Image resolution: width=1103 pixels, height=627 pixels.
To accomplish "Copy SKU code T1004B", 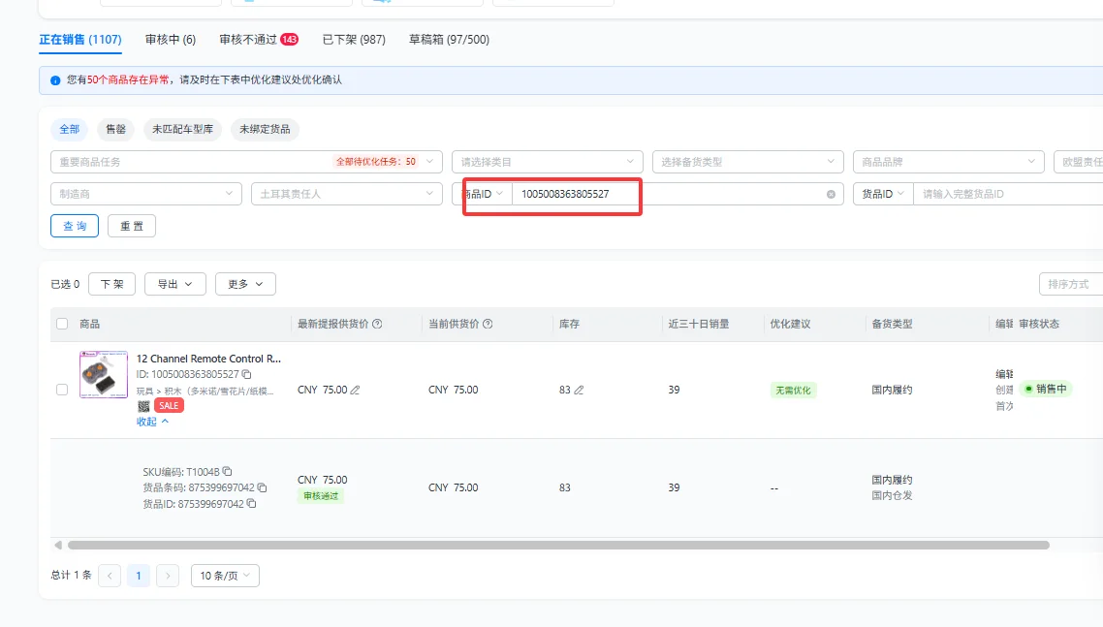I will click(x=227, y=472).
